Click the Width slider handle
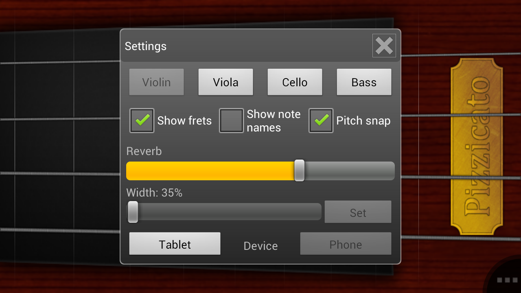 click(x=133, y=212)
